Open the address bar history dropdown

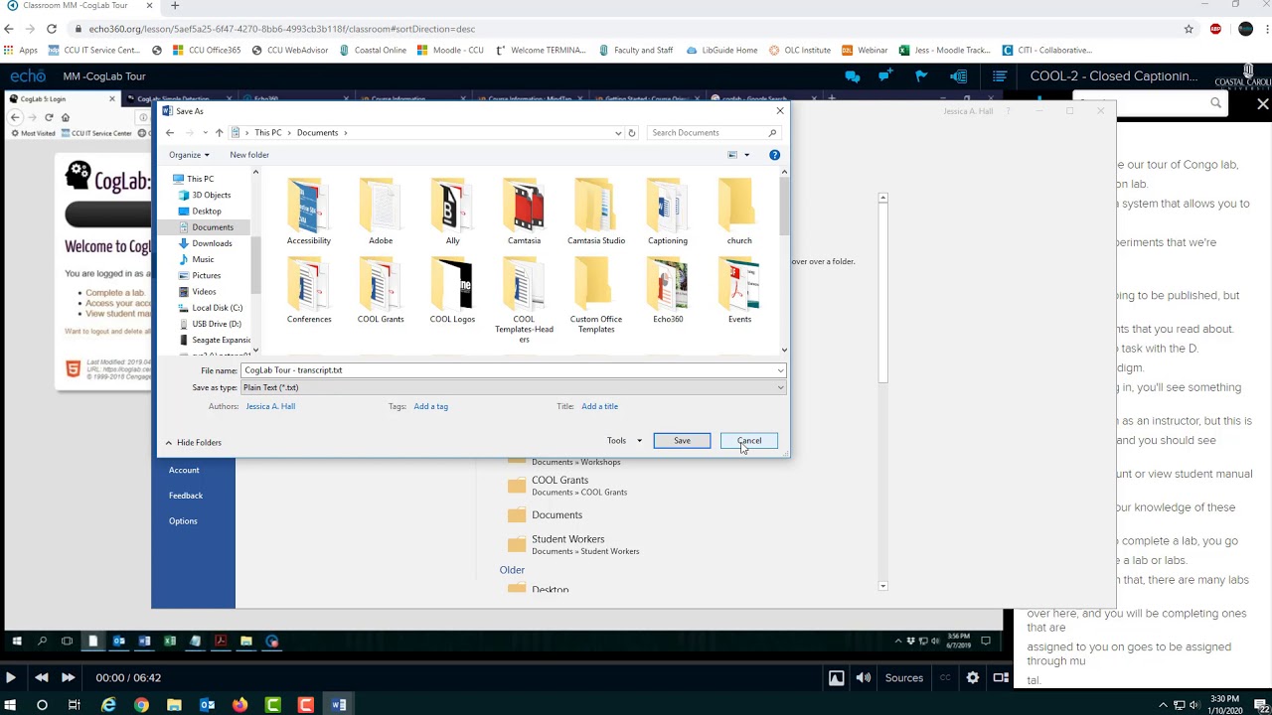pos(618,133)
